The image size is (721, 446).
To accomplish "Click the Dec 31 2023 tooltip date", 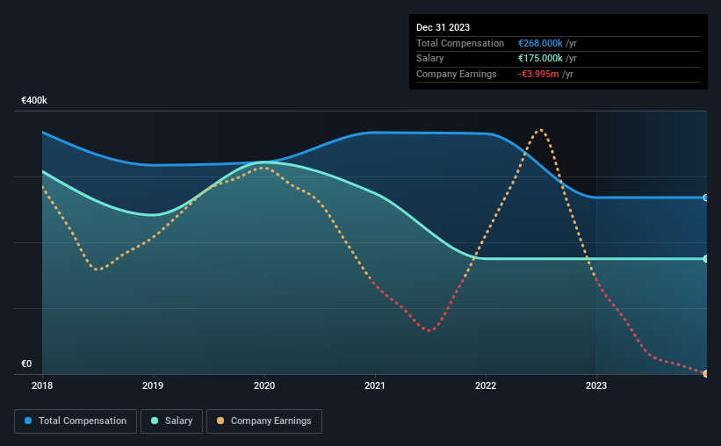I will (443, 27).
